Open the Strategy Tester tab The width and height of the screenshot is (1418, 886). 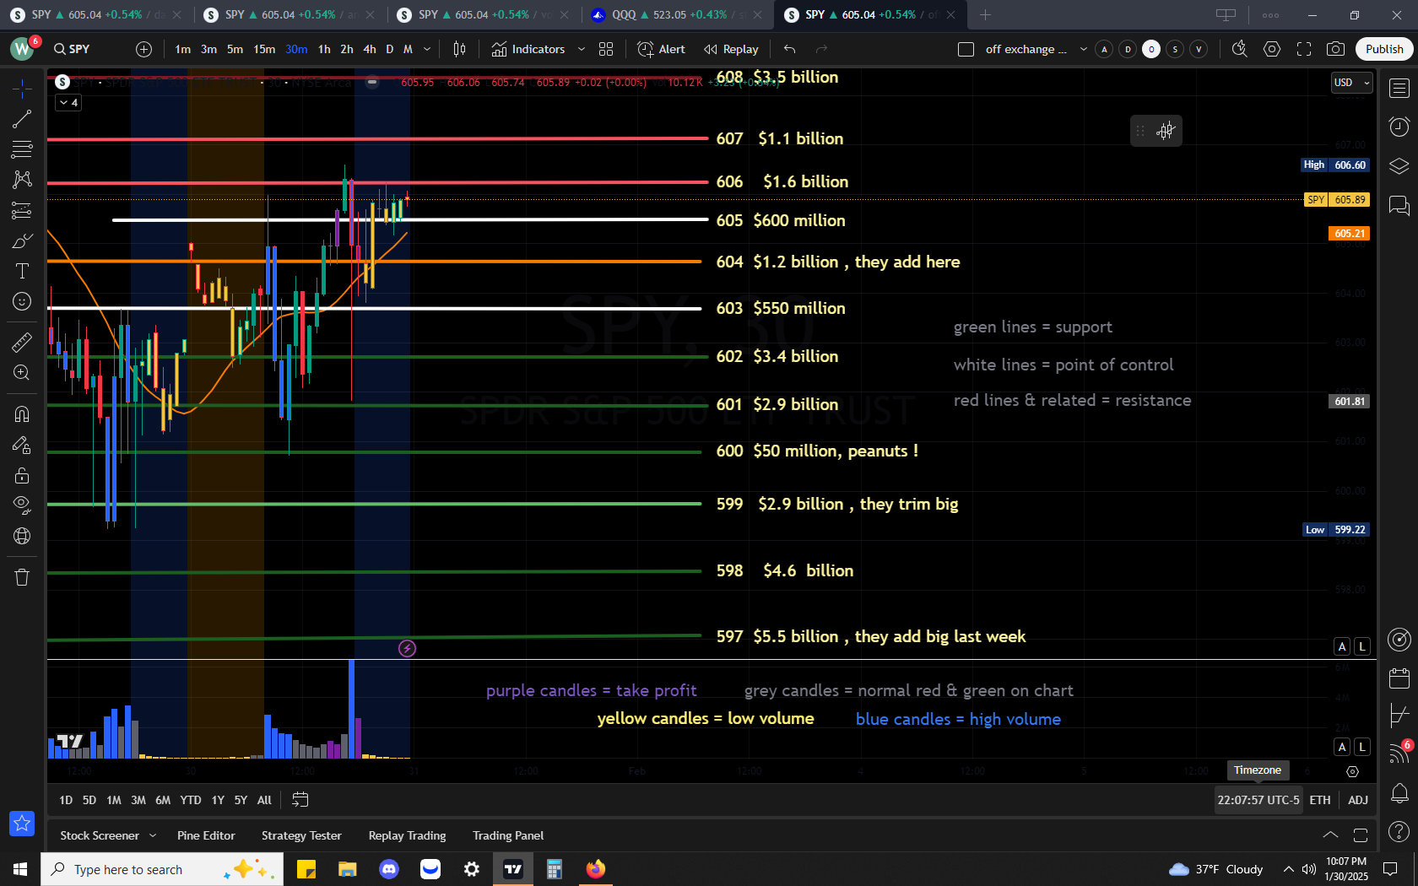click(x=301, y=835)
